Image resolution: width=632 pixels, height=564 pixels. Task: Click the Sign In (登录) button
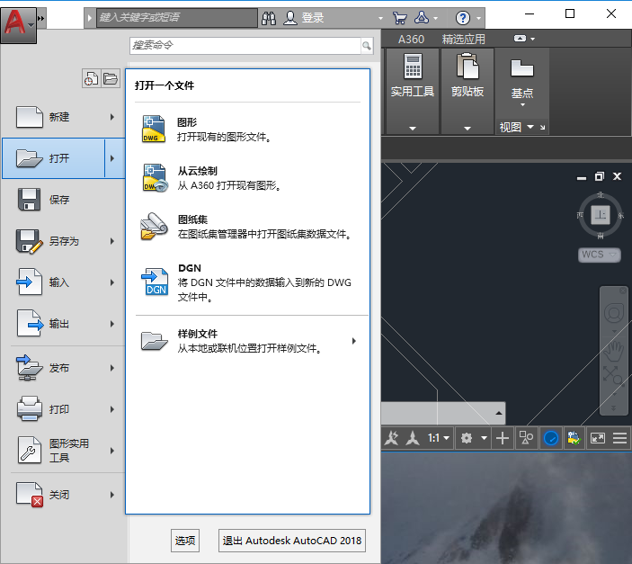(304, 18)
